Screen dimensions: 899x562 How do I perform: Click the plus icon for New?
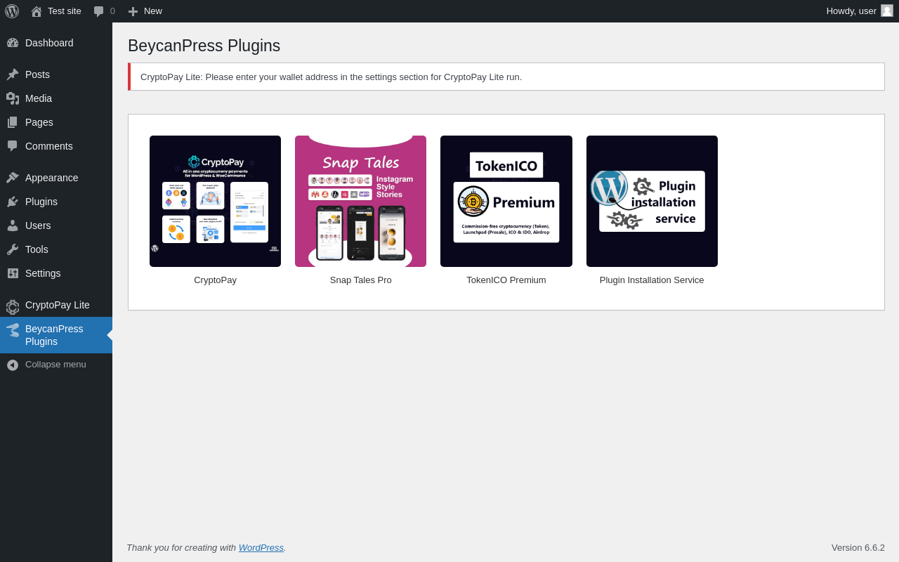coord(133,11)
